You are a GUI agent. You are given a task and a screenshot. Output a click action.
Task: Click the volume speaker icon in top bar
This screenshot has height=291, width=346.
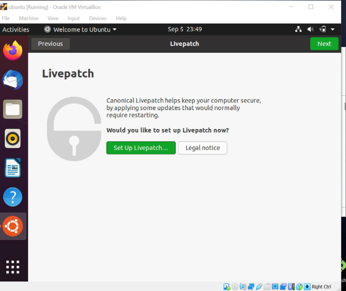(310, 29)
